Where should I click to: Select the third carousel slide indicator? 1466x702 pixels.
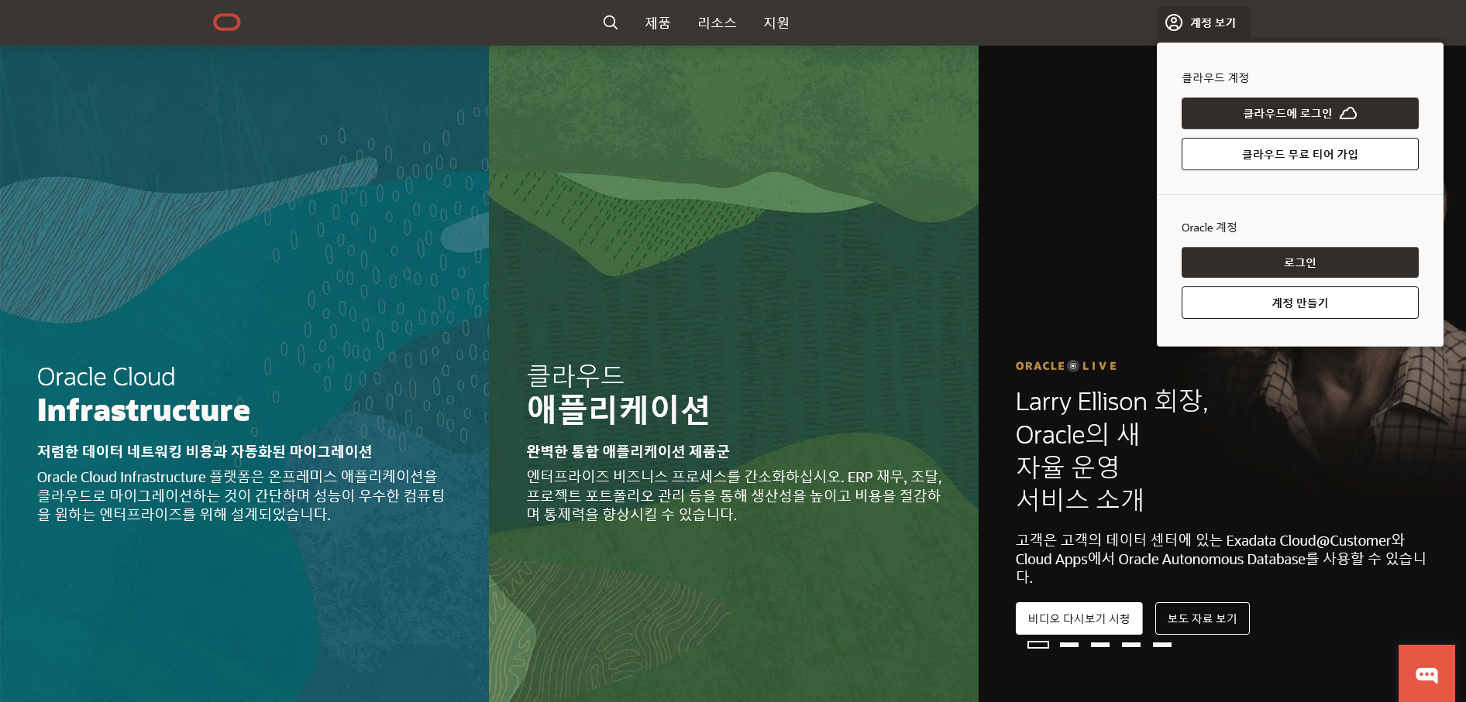[1100, 645]
